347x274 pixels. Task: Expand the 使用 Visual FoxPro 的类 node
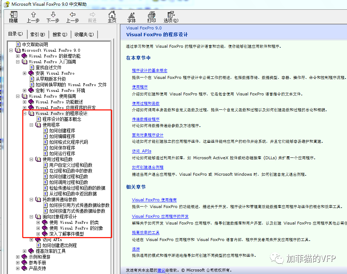click(38, 222)
